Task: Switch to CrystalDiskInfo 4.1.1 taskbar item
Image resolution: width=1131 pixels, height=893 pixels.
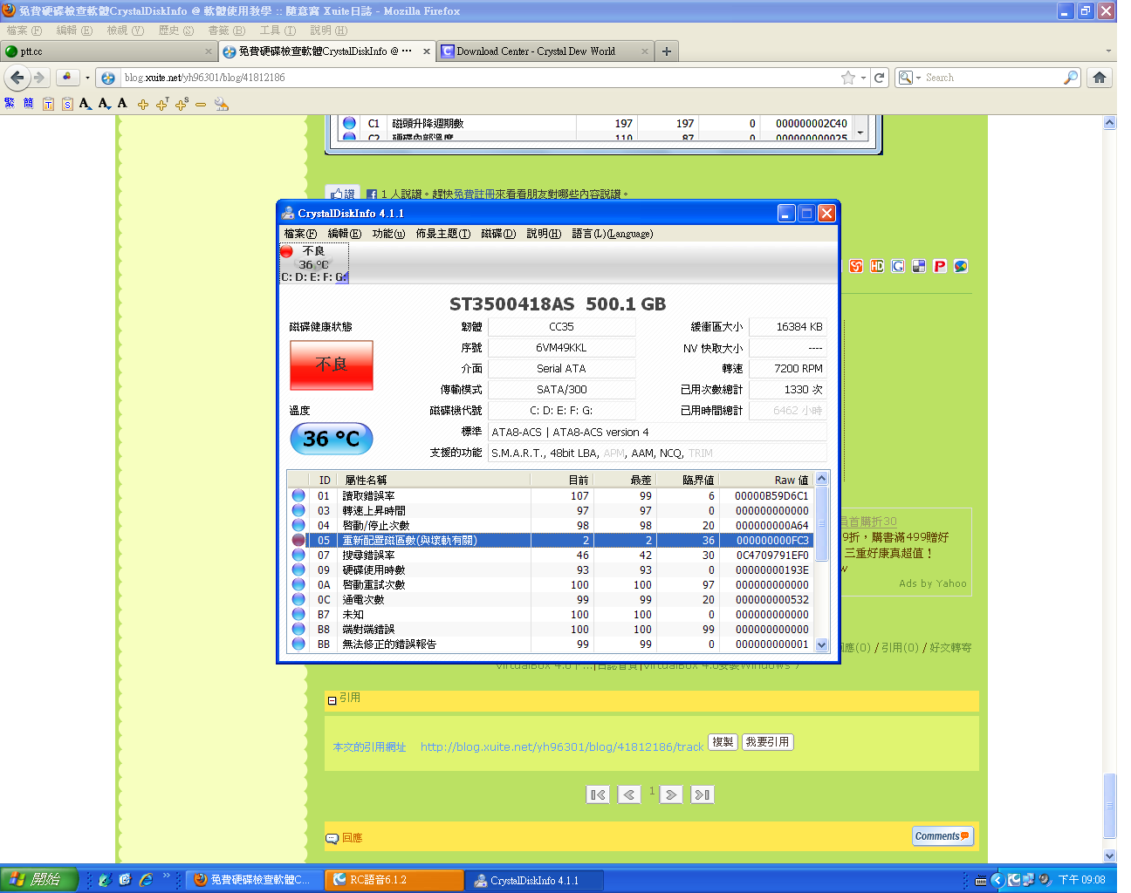Action: click(534, 880)
